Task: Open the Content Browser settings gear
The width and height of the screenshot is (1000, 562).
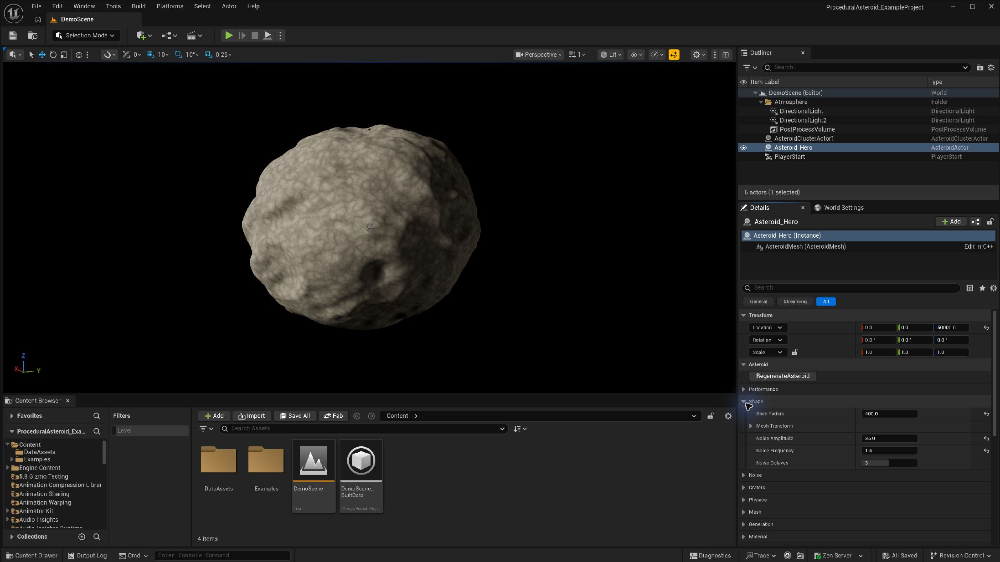Action: coord(728,416)
